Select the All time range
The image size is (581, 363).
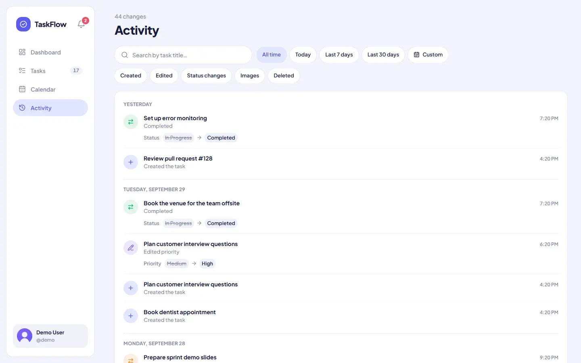pos(272,55)
